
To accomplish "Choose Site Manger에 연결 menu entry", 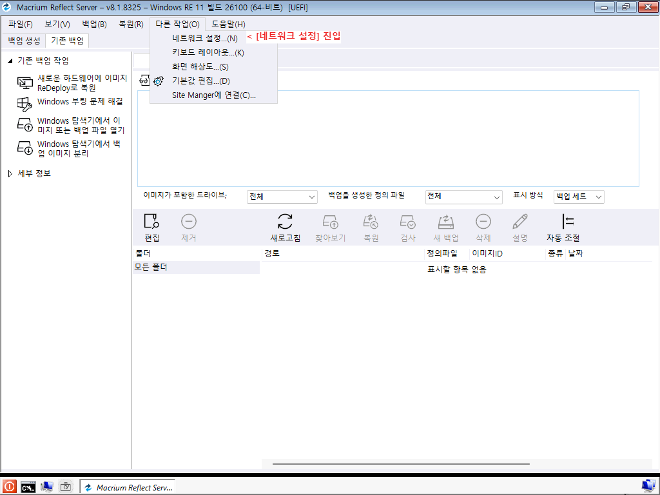I will click(x=213, y=95).
